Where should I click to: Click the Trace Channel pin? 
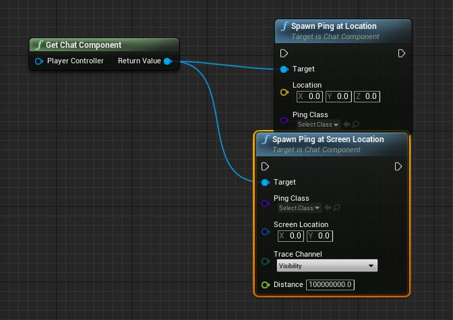coord(265,261)
